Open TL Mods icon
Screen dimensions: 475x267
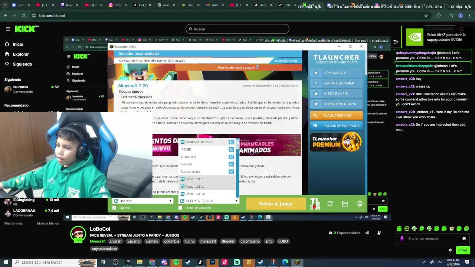(315, 204)
